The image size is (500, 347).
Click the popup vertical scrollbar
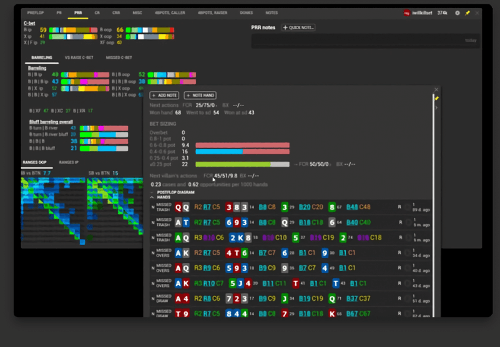point(433,204)
